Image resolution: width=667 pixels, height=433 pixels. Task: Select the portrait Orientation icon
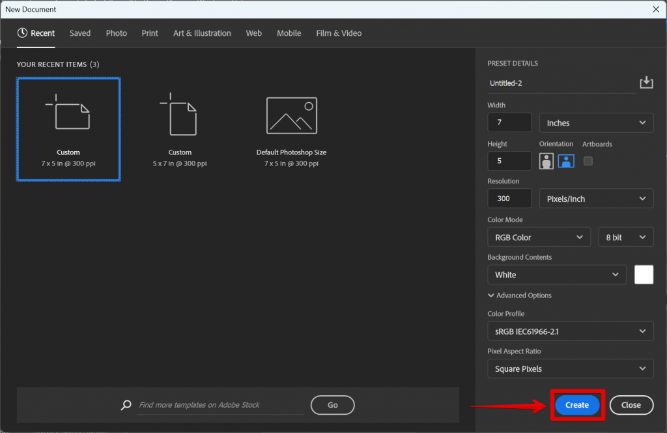tap(546, 161)
